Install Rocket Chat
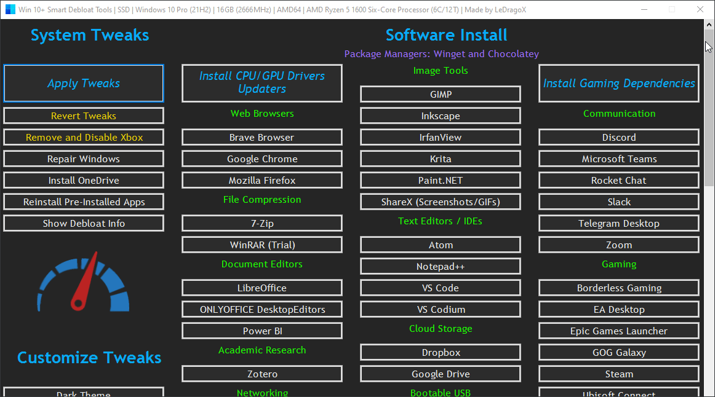The image size is (715, 397). (x=619, y=180)
